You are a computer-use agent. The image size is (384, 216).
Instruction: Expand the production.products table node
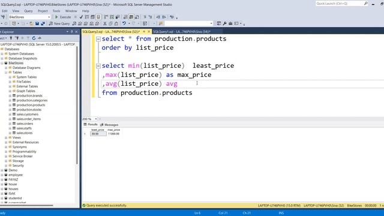pos(10,105)
